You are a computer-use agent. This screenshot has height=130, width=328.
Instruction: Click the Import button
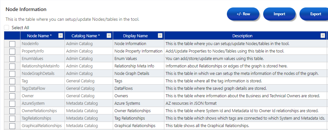tap(279, 14)
